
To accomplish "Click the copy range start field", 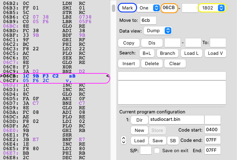I will click(x=173, y=43).
